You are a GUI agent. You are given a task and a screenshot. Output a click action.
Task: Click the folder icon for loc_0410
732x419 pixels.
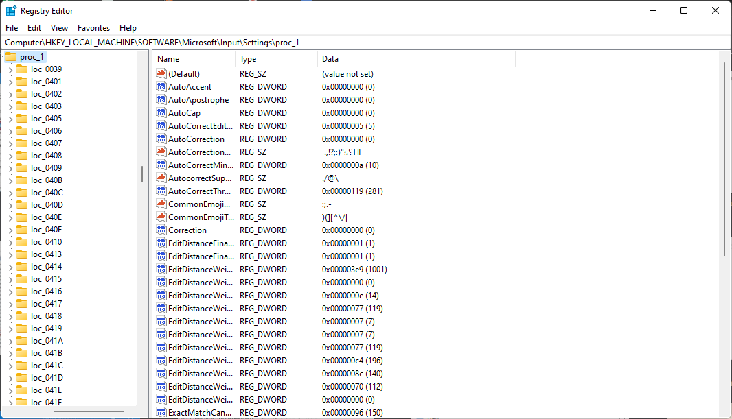(x=22, y=242)
